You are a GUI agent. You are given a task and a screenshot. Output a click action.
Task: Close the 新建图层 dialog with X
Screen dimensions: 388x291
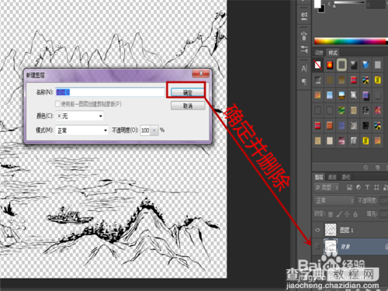[201, 74]
